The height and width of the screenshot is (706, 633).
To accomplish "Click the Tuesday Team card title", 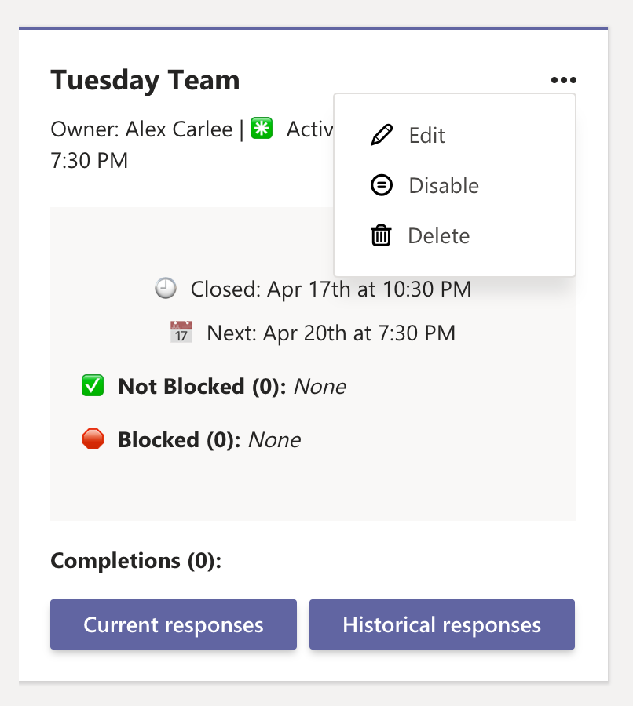I will point(145,80).
